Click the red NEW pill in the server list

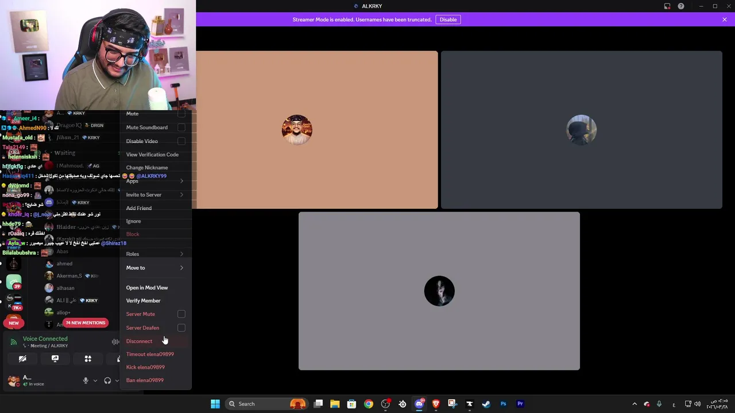tap(14, 323)
